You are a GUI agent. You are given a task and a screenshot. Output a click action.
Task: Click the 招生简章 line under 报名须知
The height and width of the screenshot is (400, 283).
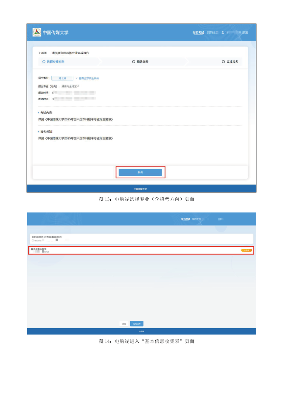point(76,138)
